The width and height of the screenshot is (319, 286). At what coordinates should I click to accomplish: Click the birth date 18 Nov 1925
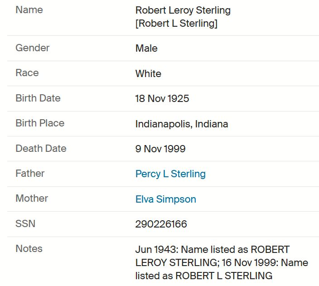pos(162,98)
